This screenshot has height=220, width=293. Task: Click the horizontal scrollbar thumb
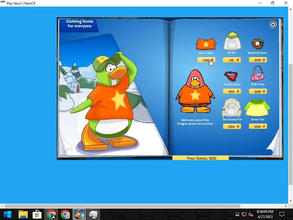pos(122,206)
